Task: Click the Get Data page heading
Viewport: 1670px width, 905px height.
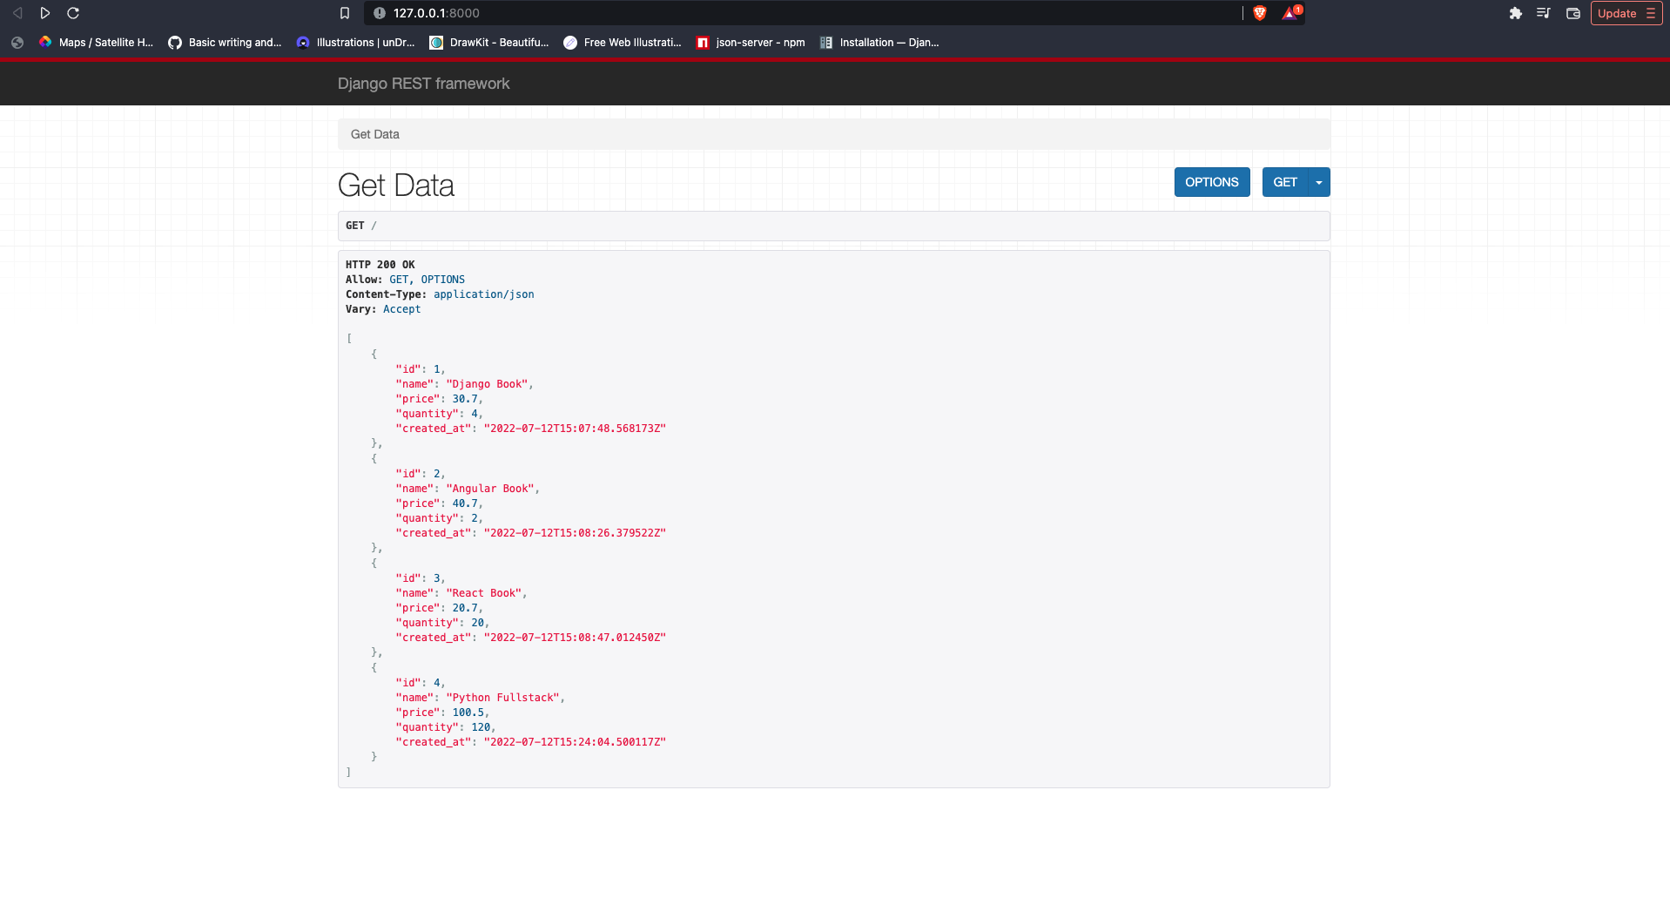Action: (x=396, y=186)
